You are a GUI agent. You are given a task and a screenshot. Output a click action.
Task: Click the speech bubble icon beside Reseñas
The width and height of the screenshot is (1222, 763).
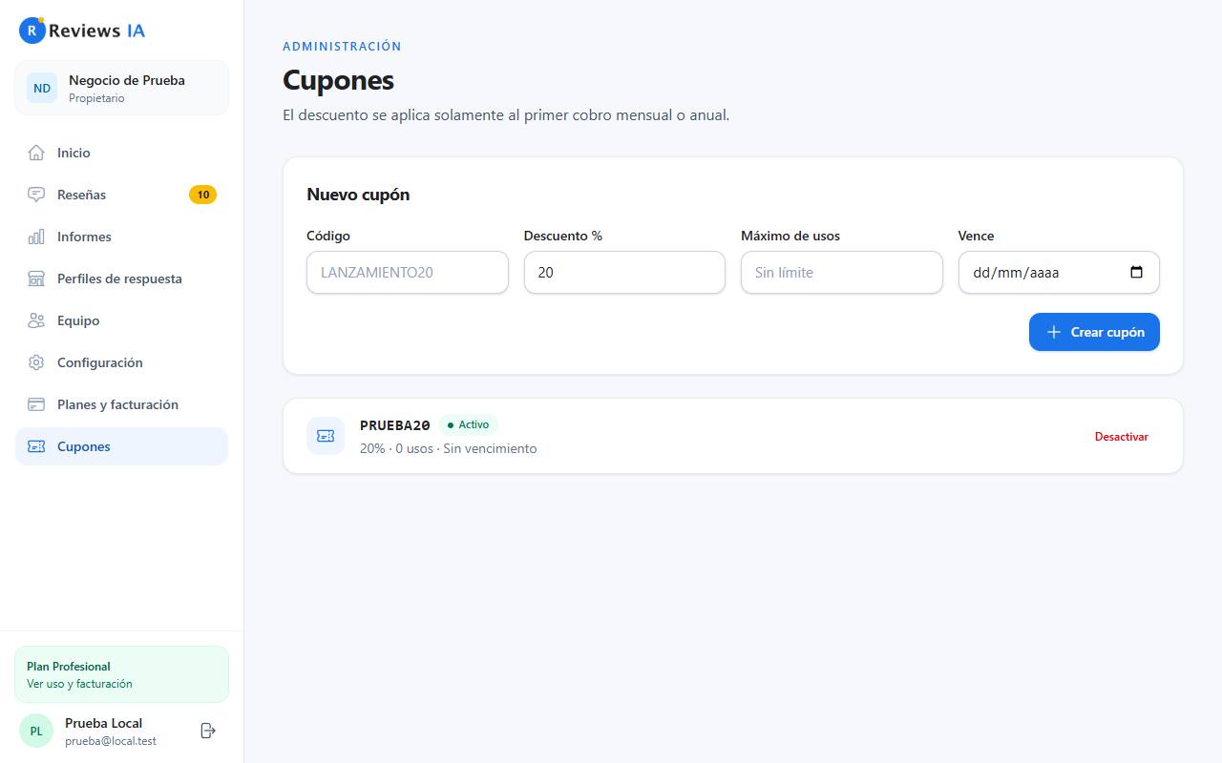click(x=36, y=195)
